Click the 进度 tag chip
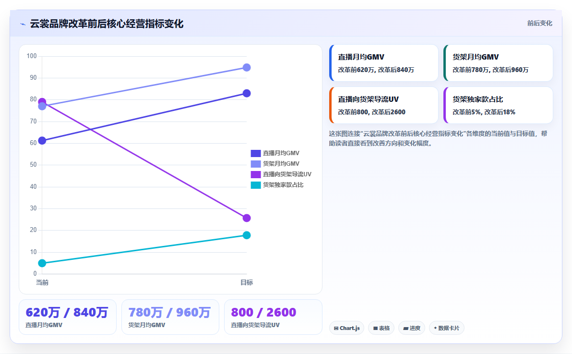Viewport: 572px width, 354px height. [412, 328]
